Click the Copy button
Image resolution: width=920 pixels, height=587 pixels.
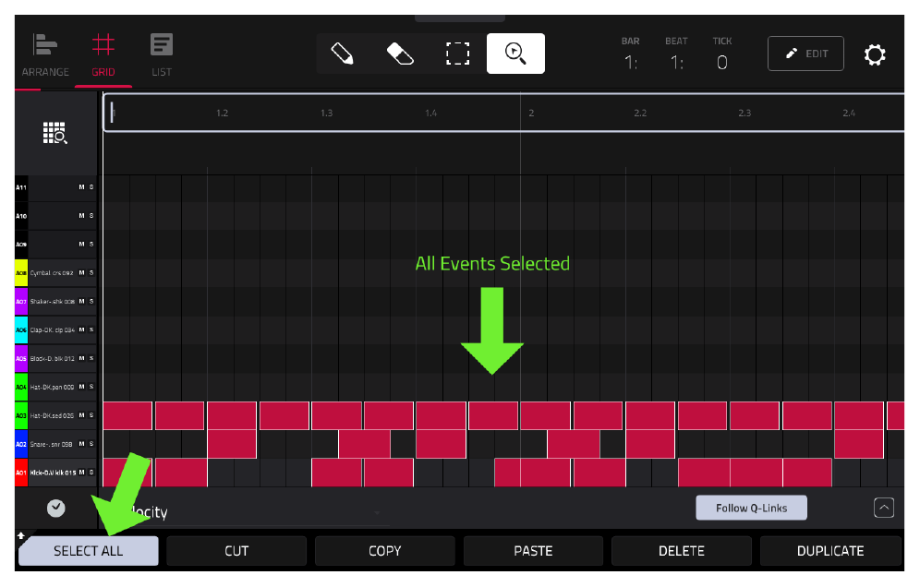(x=385, y=551)
